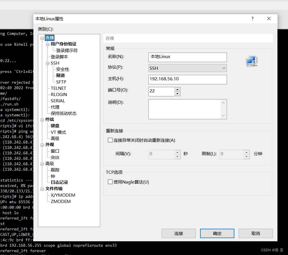
Task: Collapse the SSH tree node
Action: (x=48, y=63)
